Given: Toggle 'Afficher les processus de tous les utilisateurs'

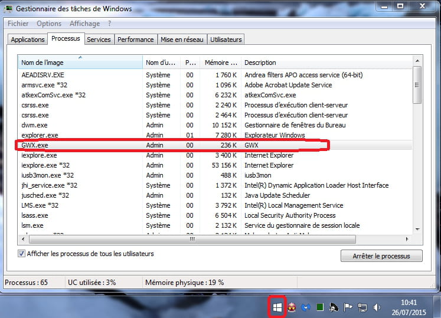Looking at the screenshot, I should (x=21, y=254).
